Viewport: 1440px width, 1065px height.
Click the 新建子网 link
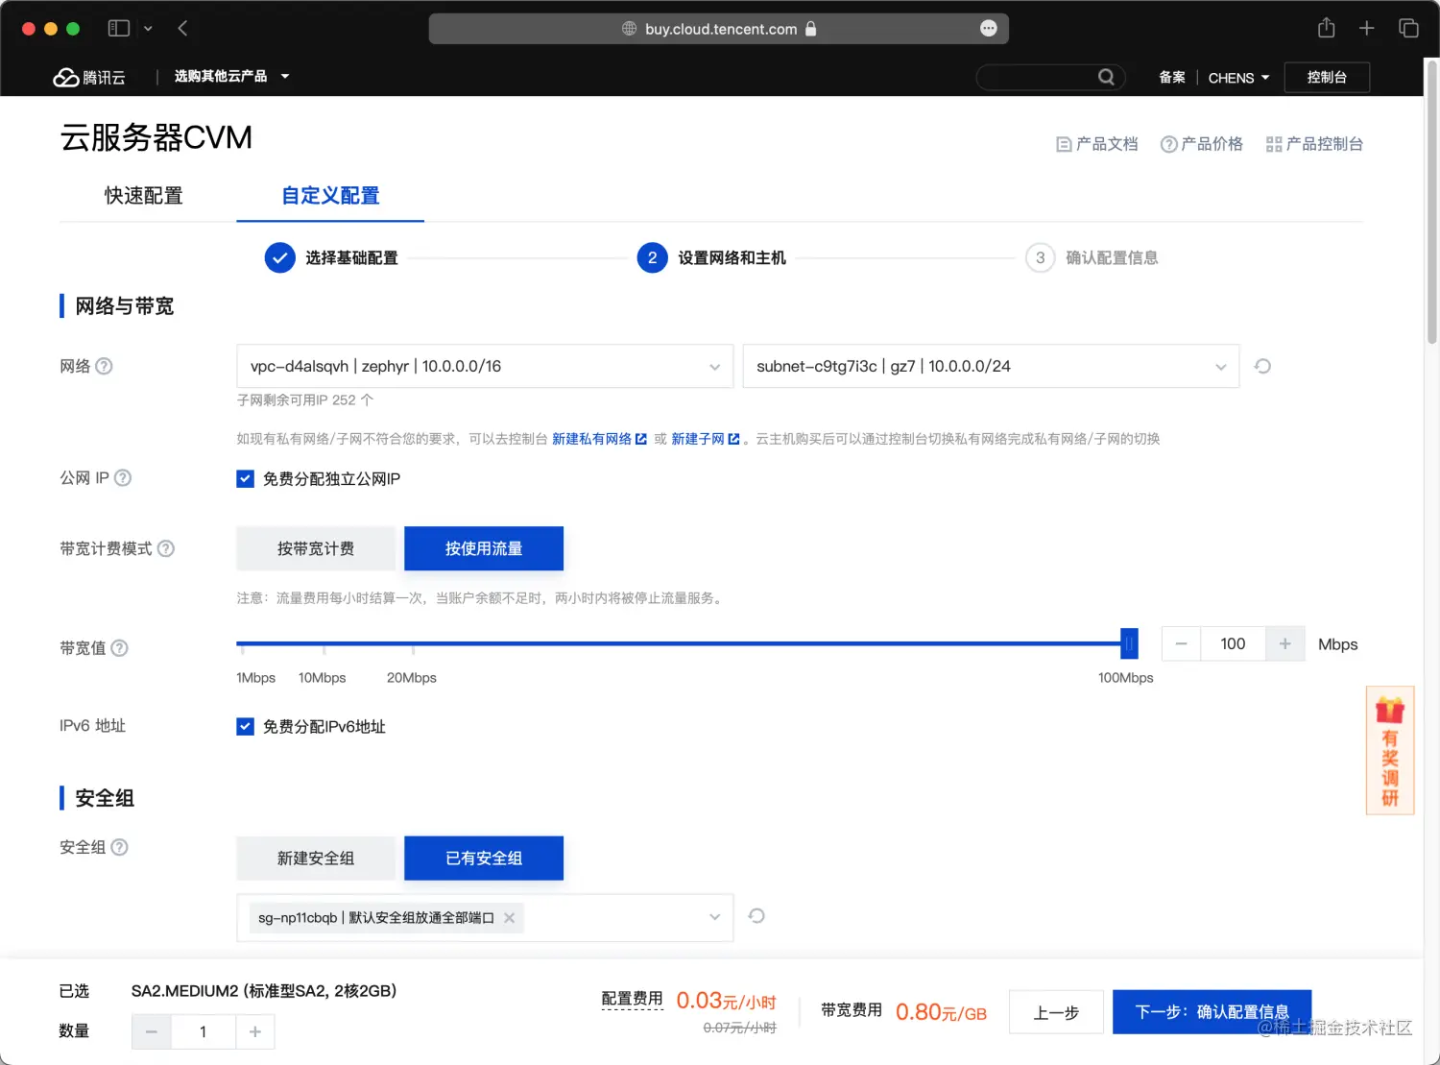(706, 439)
